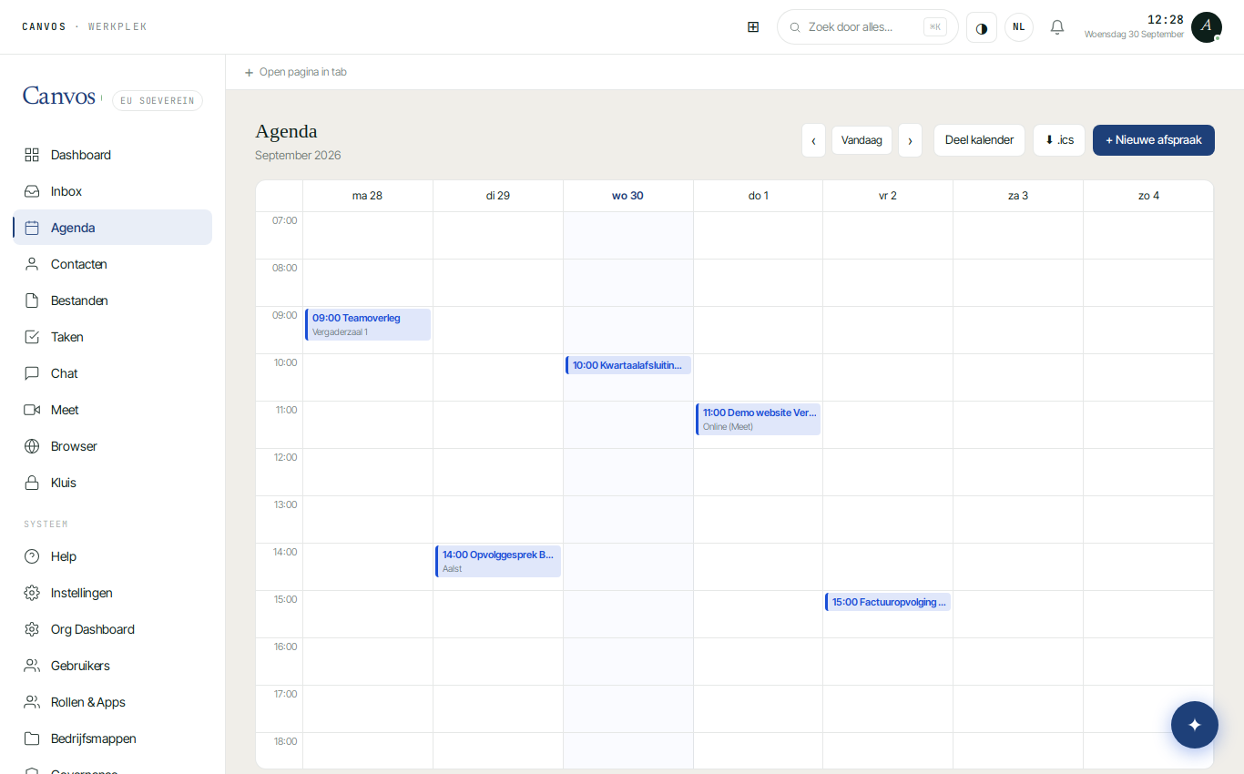The image size is (1244, 774).
Task: Open the 14:00 Opvolggesprek event
Action: click(x=498, y=561)
